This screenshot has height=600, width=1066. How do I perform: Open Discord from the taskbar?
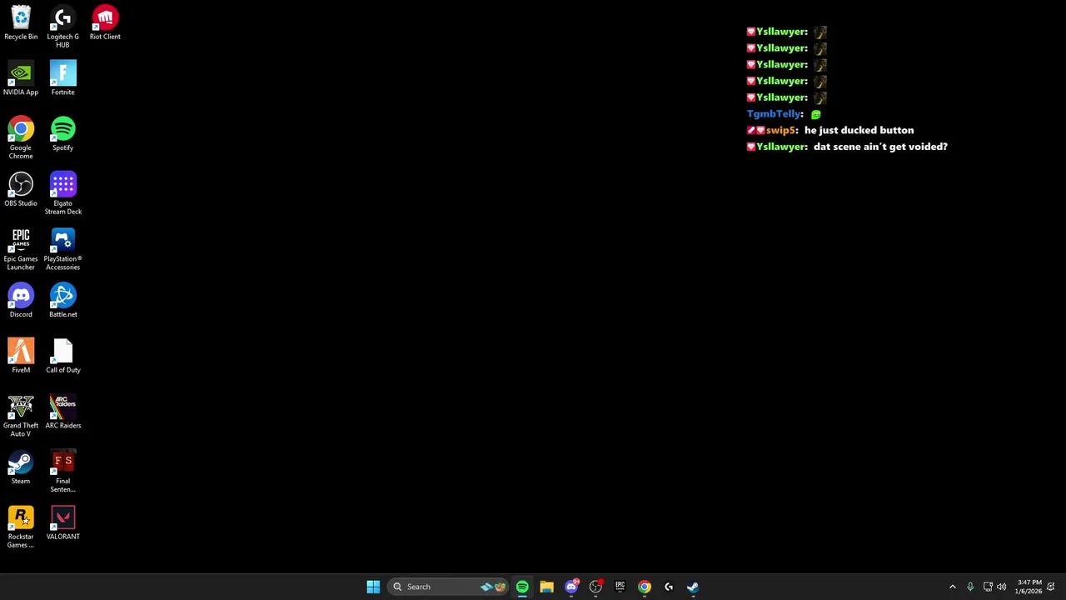[x=571, y=587]
